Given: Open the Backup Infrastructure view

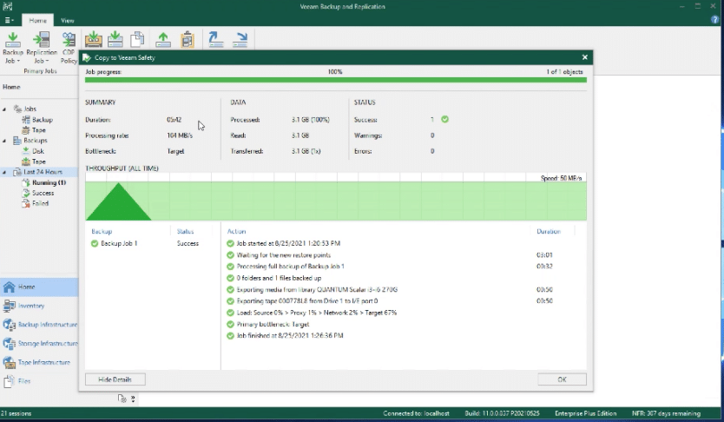Looking at the screenshot, I should click(x=39, y=325).
